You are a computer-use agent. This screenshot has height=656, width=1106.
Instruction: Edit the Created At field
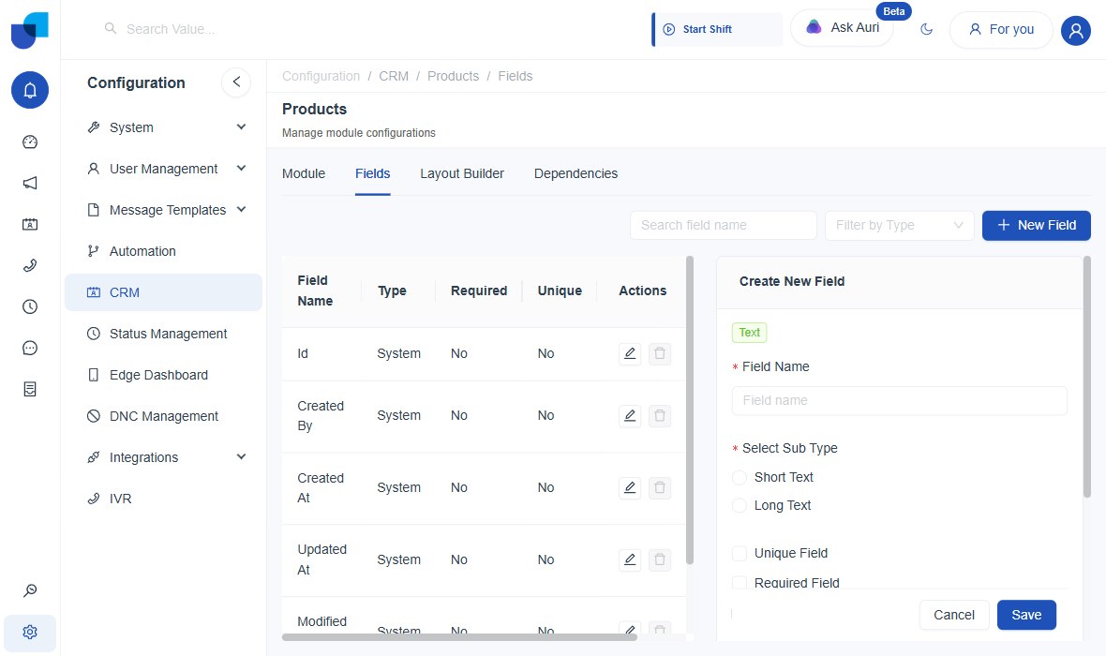coord(630,487)
